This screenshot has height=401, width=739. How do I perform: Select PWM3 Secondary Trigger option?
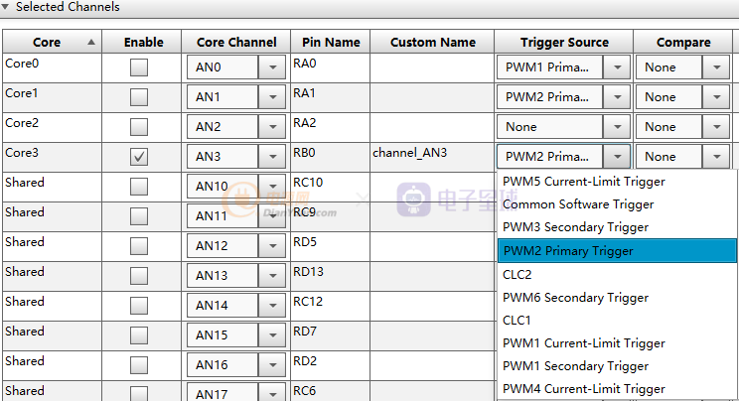pyautogui.click(x=575, y=227)
